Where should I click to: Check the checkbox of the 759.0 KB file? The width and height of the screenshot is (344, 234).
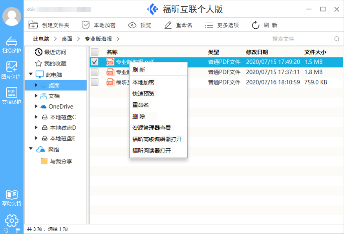coord(95,82)
